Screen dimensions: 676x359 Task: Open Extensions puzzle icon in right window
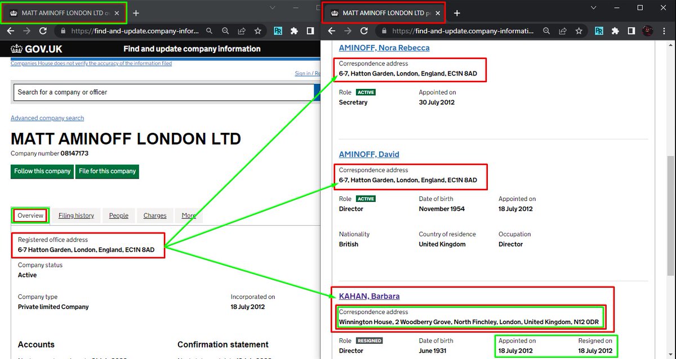(615, 31)
